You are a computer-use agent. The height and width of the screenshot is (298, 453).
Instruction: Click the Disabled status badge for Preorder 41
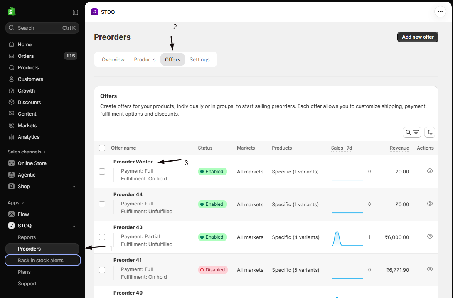(213, 270)
